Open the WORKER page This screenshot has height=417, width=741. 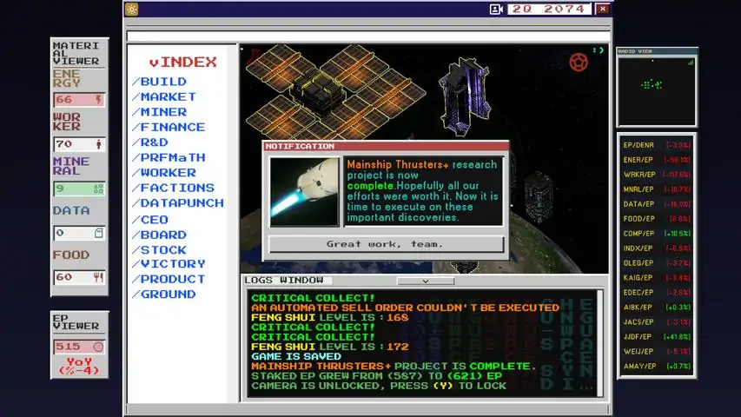pos(164,173)
